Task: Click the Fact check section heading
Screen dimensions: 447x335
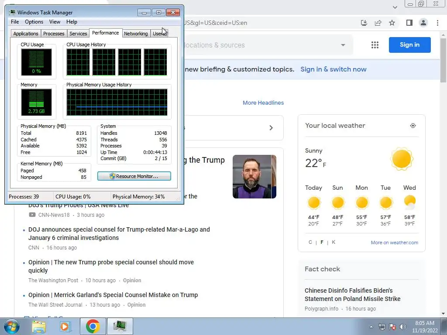Action: click(322, 269)
